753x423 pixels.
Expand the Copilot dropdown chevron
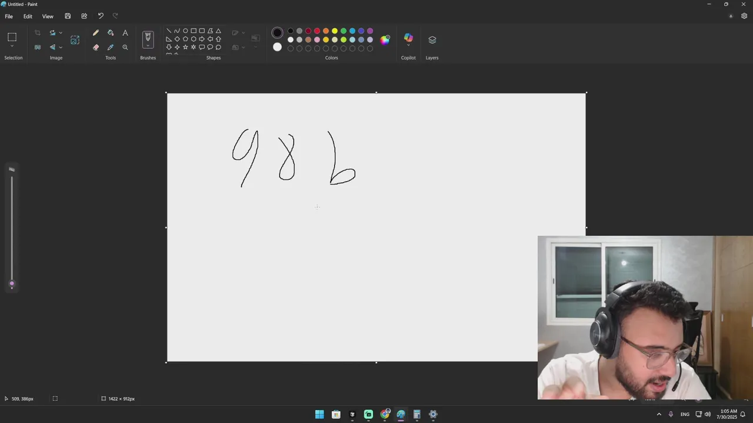click(x=408, y=46)
